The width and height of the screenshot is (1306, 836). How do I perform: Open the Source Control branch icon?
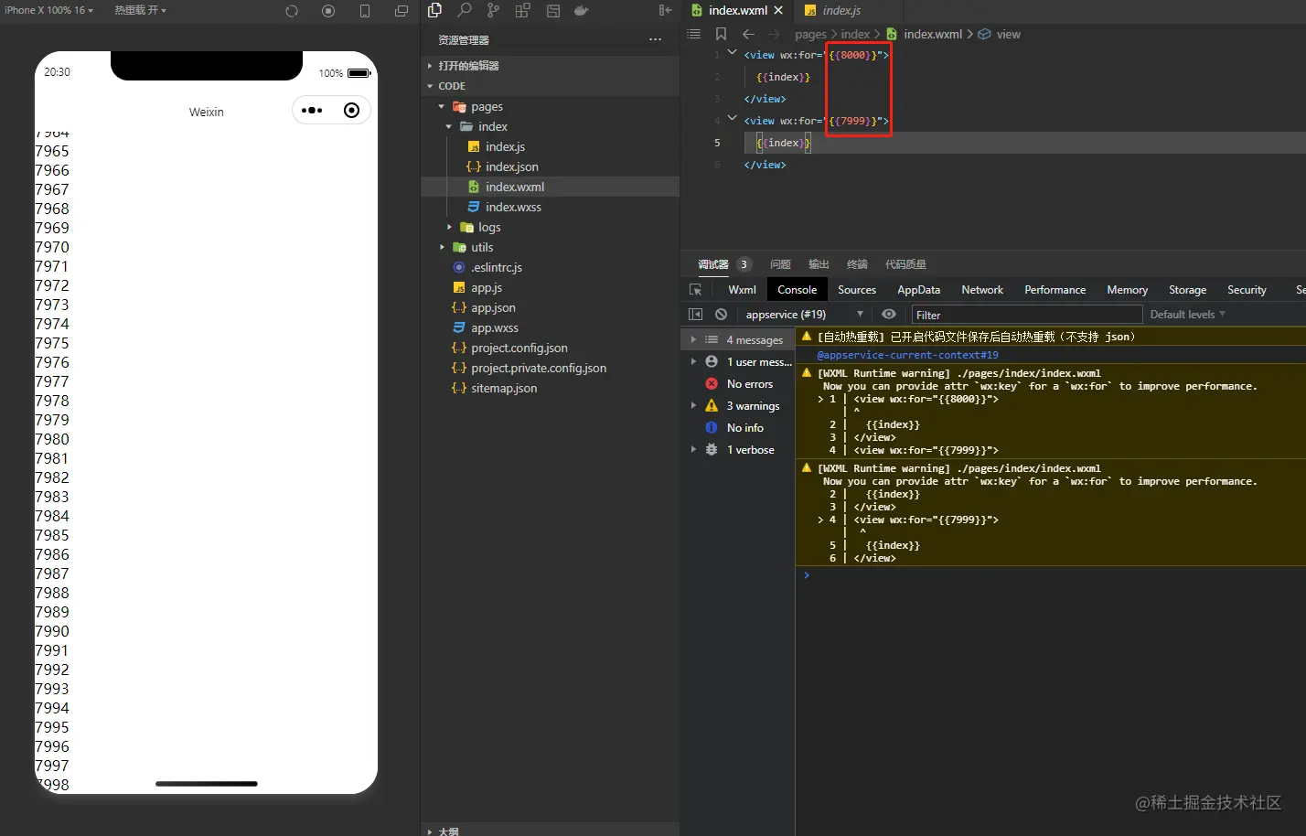(494, 10)
